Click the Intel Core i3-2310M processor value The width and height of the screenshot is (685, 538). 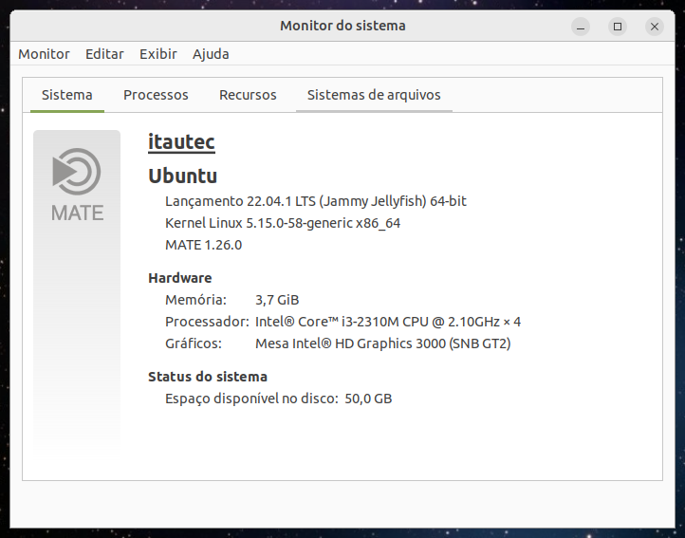tap(388, 322)
